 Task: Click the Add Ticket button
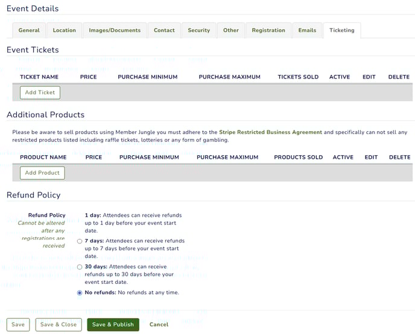pos(40,92)
